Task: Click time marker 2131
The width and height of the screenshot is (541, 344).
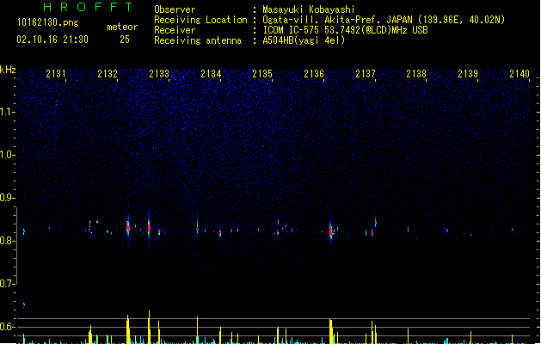Action: pos(56,74)
